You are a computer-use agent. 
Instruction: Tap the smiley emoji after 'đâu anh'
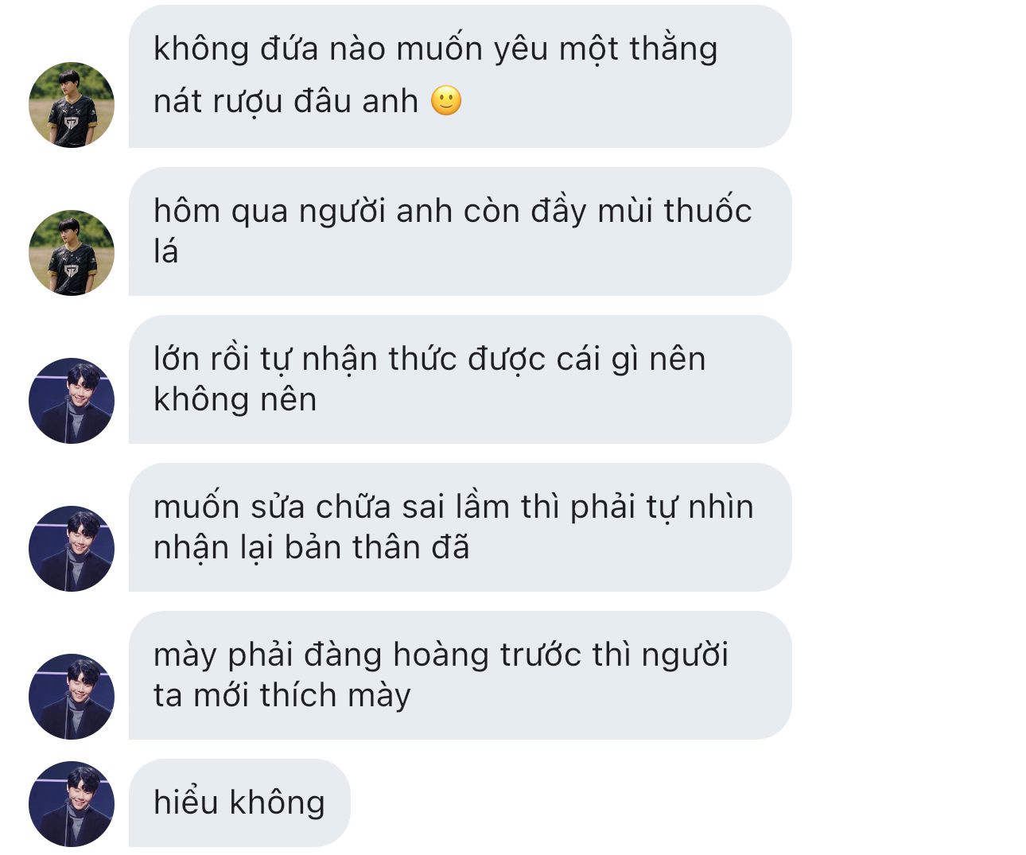446,101
